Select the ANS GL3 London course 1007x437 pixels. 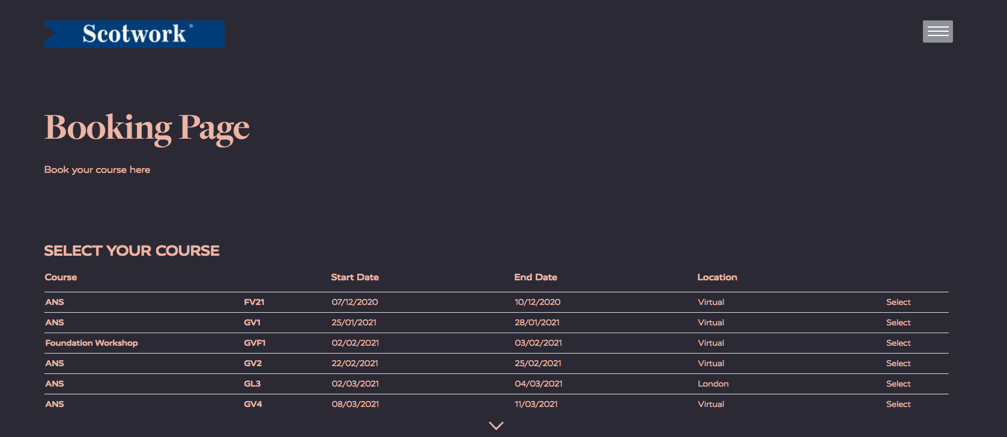[x=898, y=384]
